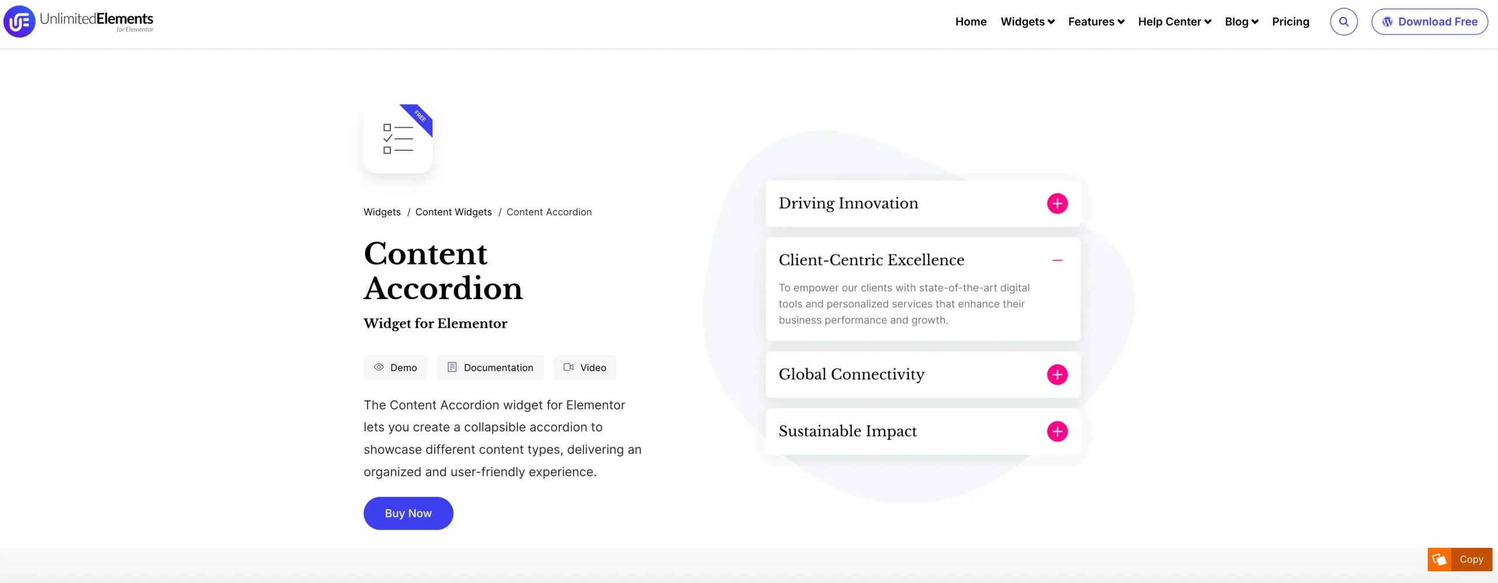Open the Widgets dropdown menu
This screenshot has height=583, width=1498.
click(1027, 22)
